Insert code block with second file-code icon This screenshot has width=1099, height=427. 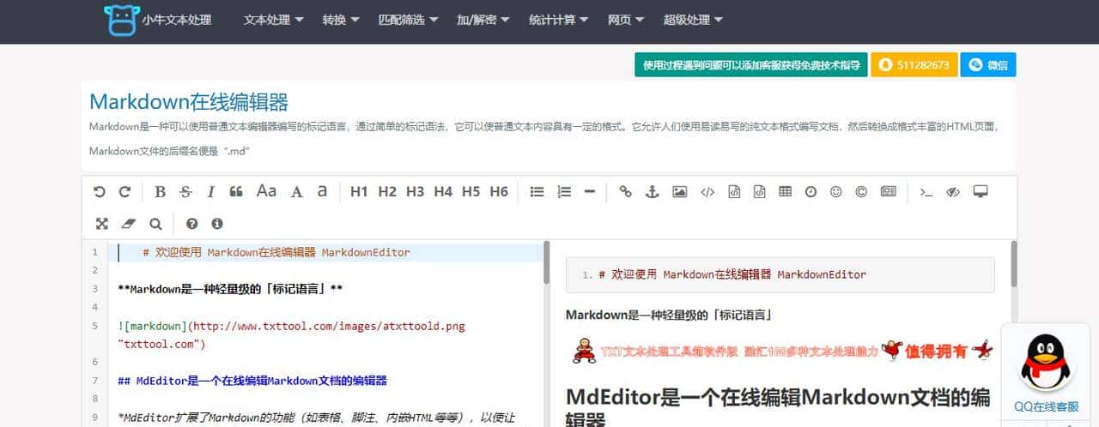759,192
